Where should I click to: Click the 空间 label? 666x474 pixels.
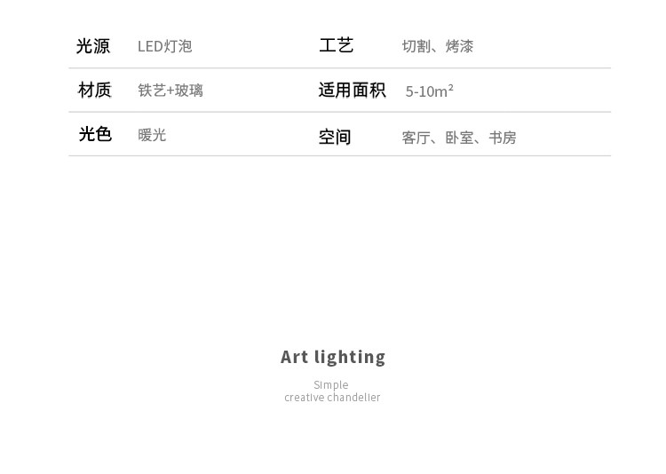click(335, 137)
